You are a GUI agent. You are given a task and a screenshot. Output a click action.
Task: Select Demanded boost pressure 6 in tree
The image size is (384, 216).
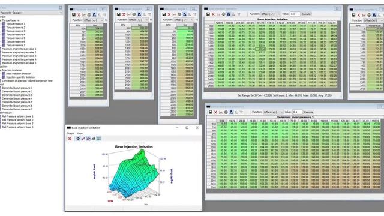[x=17, y=106]
